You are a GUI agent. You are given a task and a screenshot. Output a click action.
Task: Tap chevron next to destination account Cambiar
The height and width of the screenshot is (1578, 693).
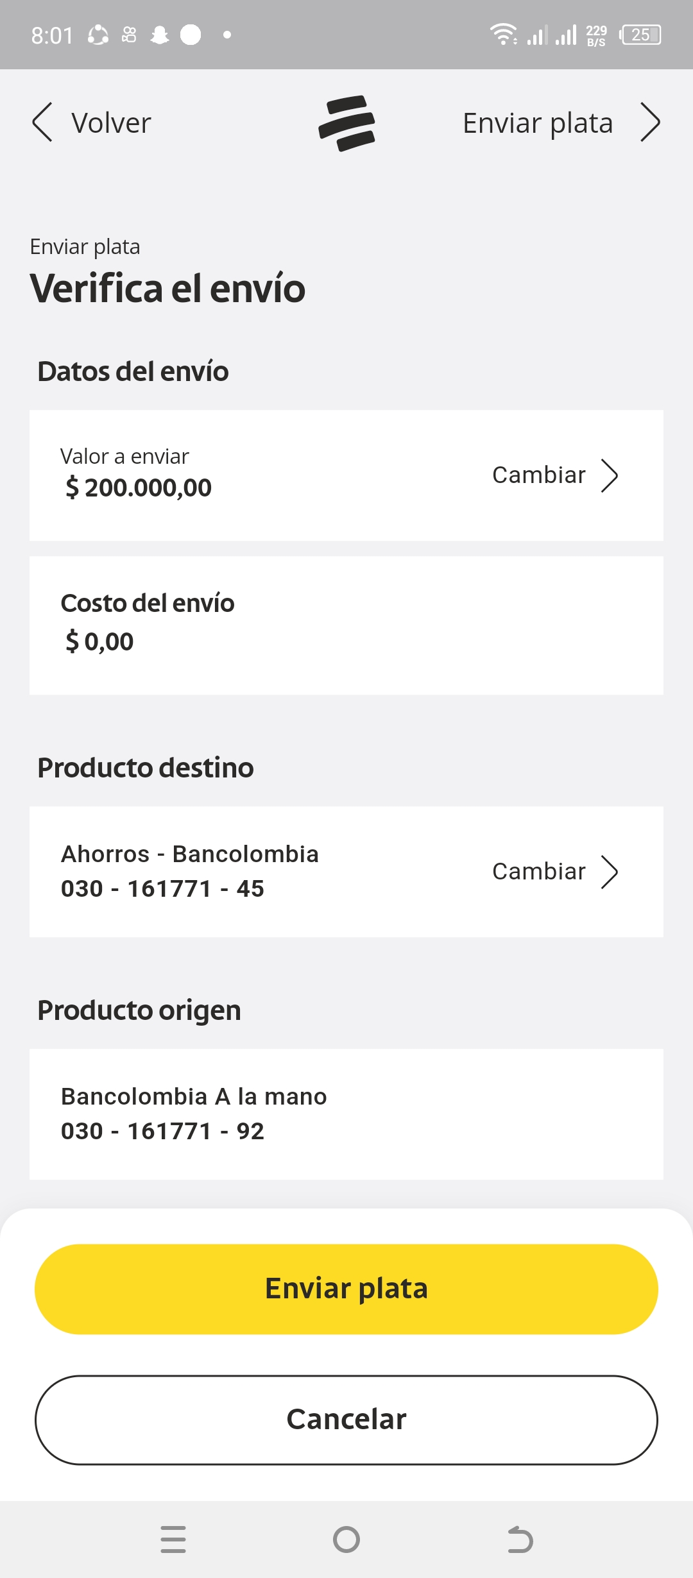609,872
